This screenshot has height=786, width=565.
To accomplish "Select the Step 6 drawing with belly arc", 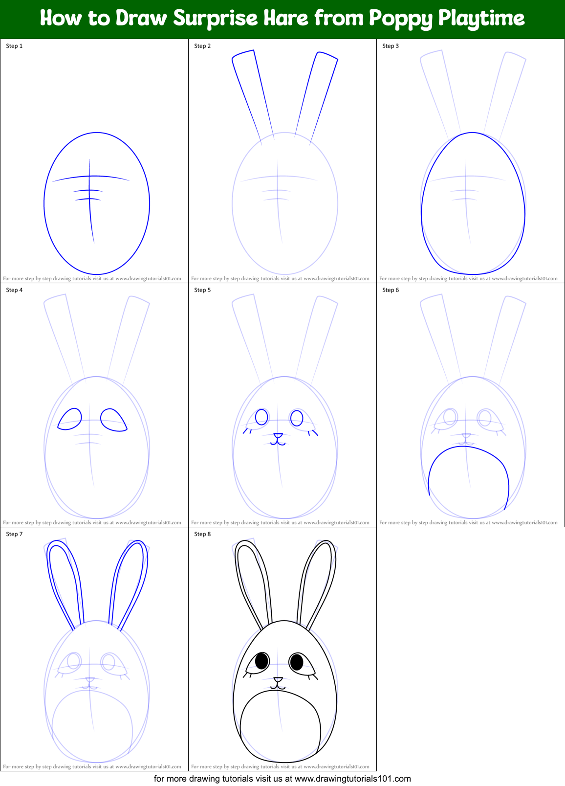I will (x=473, y=406).
